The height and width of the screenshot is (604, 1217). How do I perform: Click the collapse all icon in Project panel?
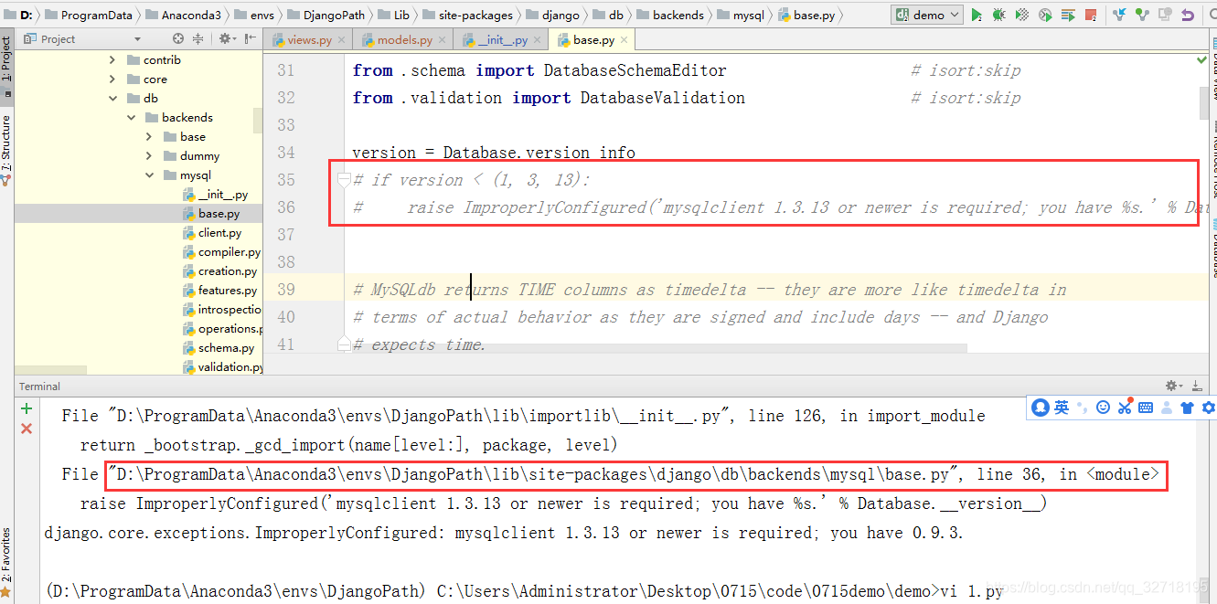pyautogui.click(x=198, y=38)
